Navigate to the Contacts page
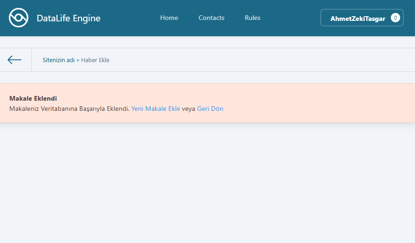Screen dimensions: 415x243 tap(211, 18)
